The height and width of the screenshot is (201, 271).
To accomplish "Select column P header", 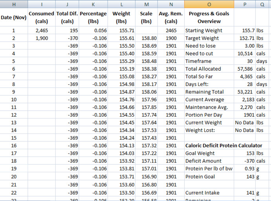I will [245, 4].
